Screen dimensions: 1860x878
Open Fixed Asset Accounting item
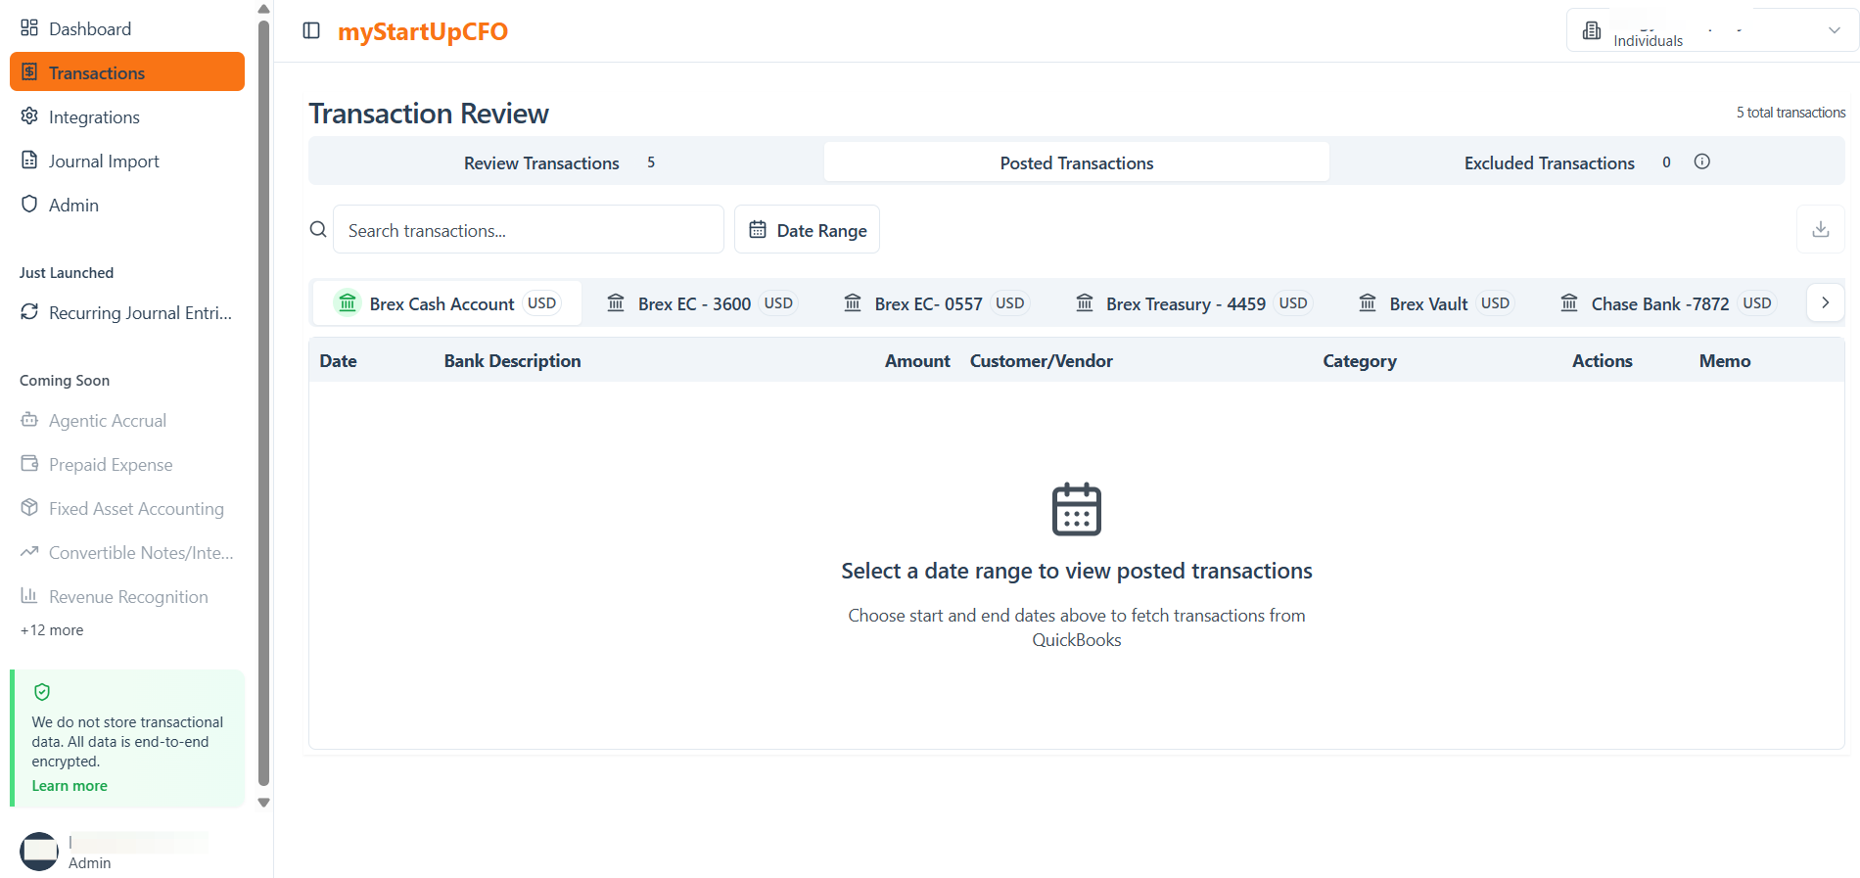[127, 508]
